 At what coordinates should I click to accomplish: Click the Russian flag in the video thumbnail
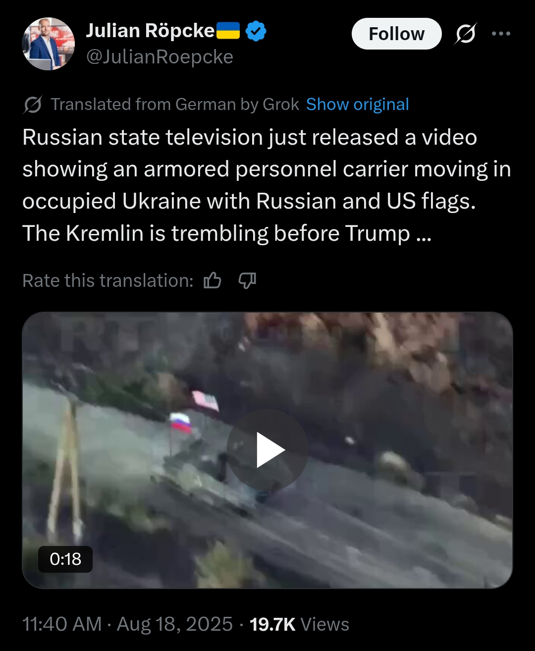point(180,423)
